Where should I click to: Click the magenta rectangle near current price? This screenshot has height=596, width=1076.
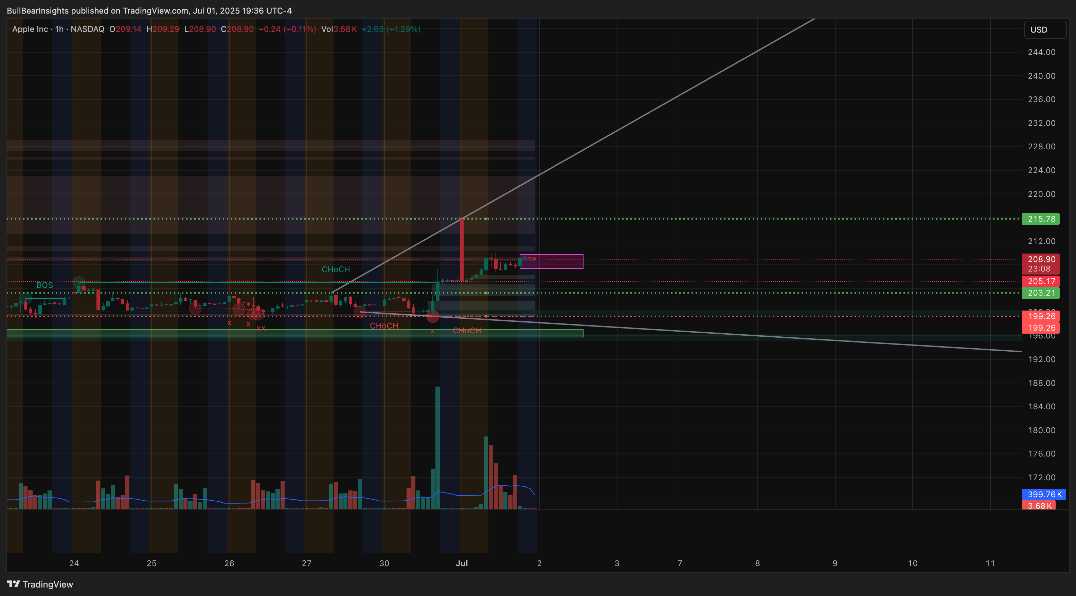point(551,261)
